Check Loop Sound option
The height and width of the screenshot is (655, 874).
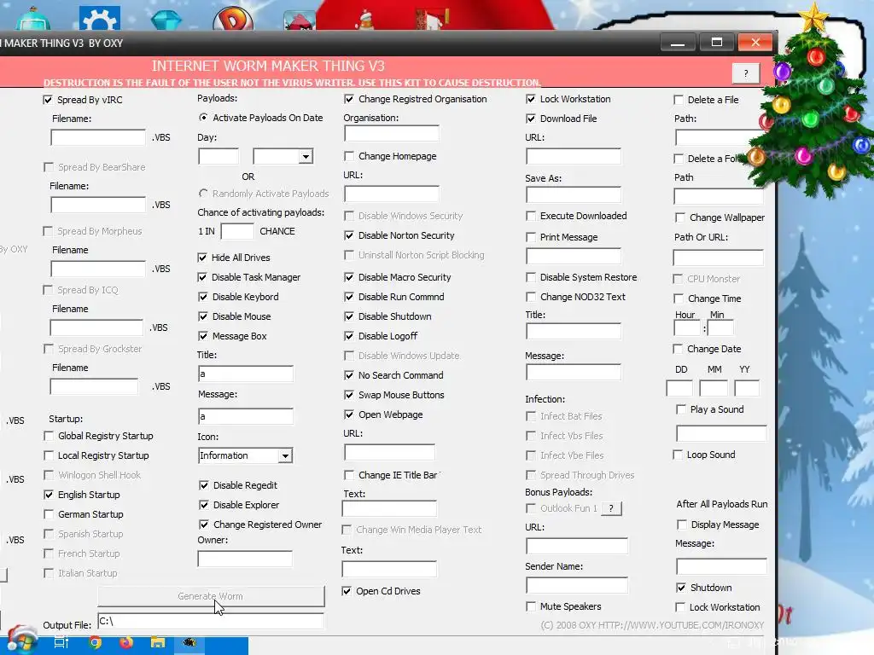click(678, 455)
